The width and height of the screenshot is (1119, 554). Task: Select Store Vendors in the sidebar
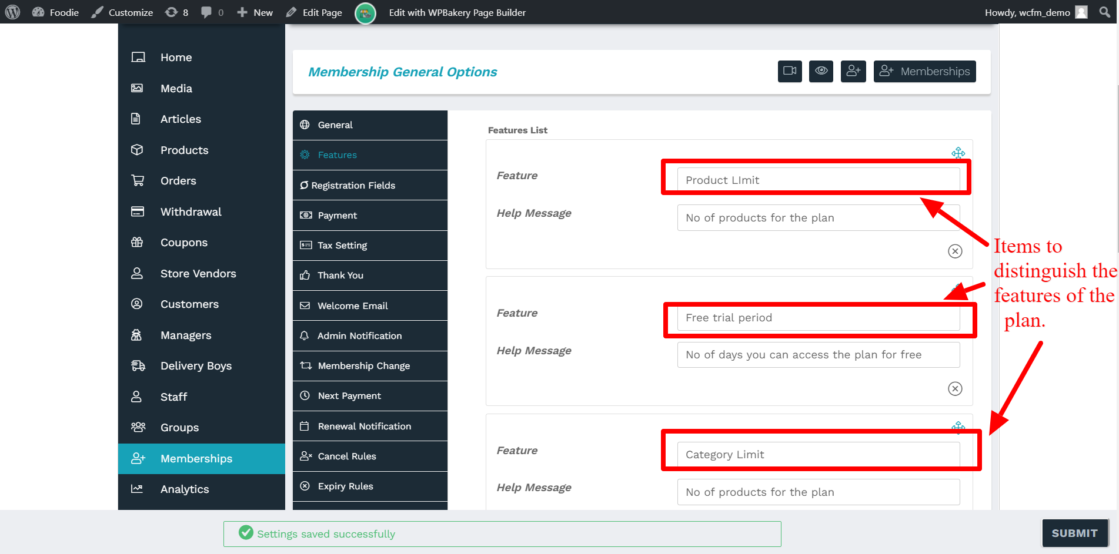(x=198, y=274)
